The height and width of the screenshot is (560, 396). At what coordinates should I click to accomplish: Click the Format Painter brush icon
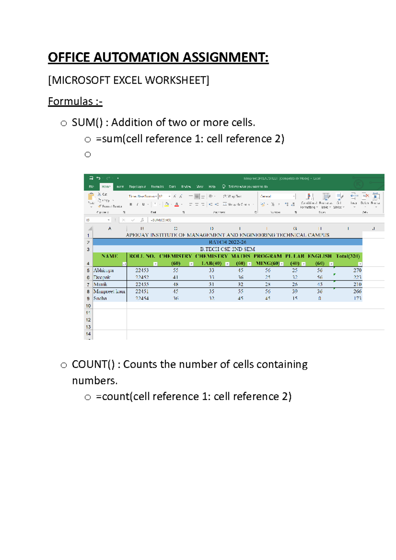(x=100, y=206)
